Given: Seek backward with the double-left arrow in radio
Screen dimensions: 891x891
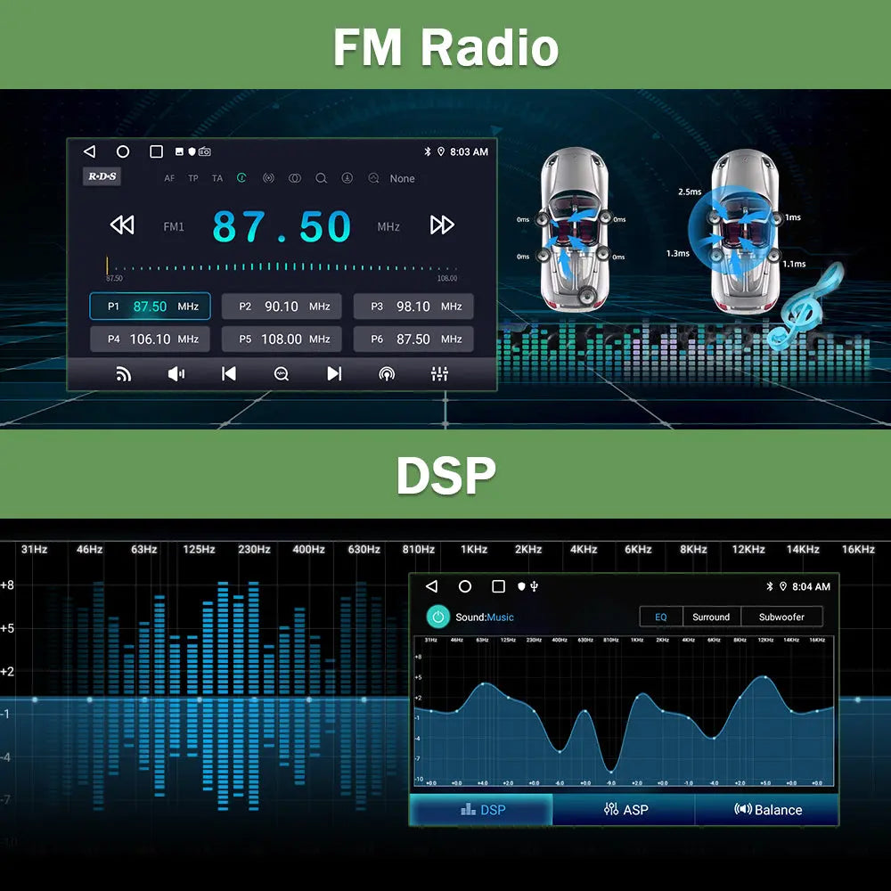Looking at the screenshot, I should pos(122,225).
